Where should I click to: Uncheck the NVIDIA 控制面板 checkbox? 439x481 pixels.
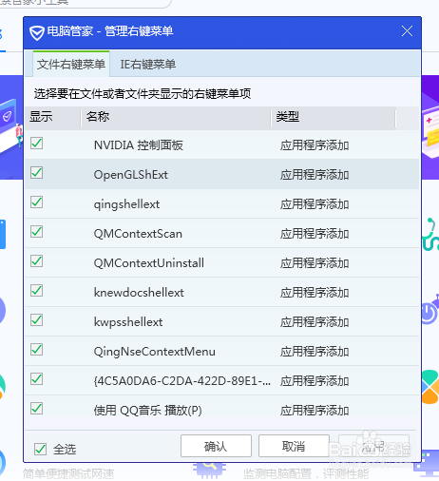(37, 144)
